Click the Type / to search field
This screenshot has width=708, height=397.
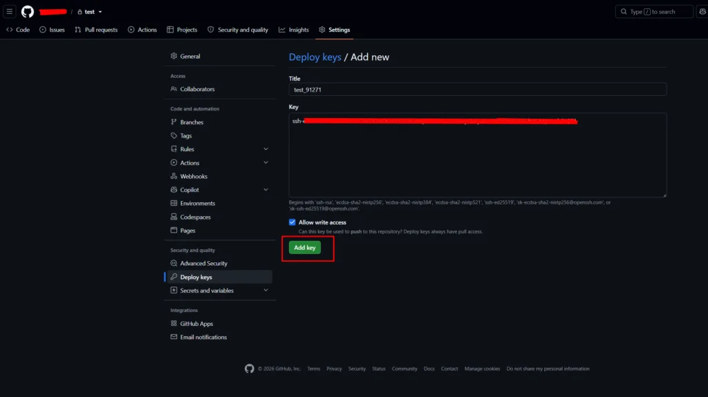pos(654,12)
